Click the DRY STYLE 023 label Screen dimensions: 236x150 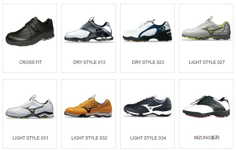148,62
